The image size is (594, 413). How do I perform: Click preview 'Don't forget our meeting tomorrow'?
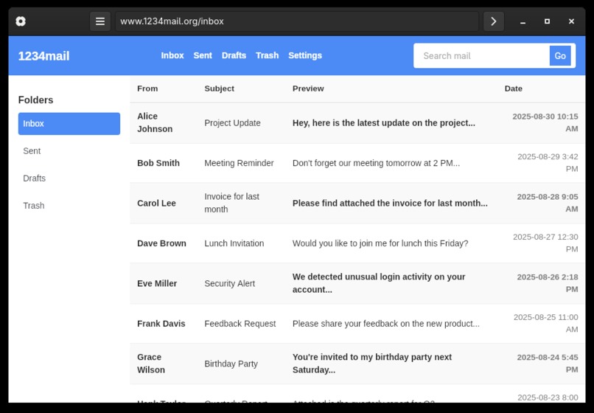[376, 163]
